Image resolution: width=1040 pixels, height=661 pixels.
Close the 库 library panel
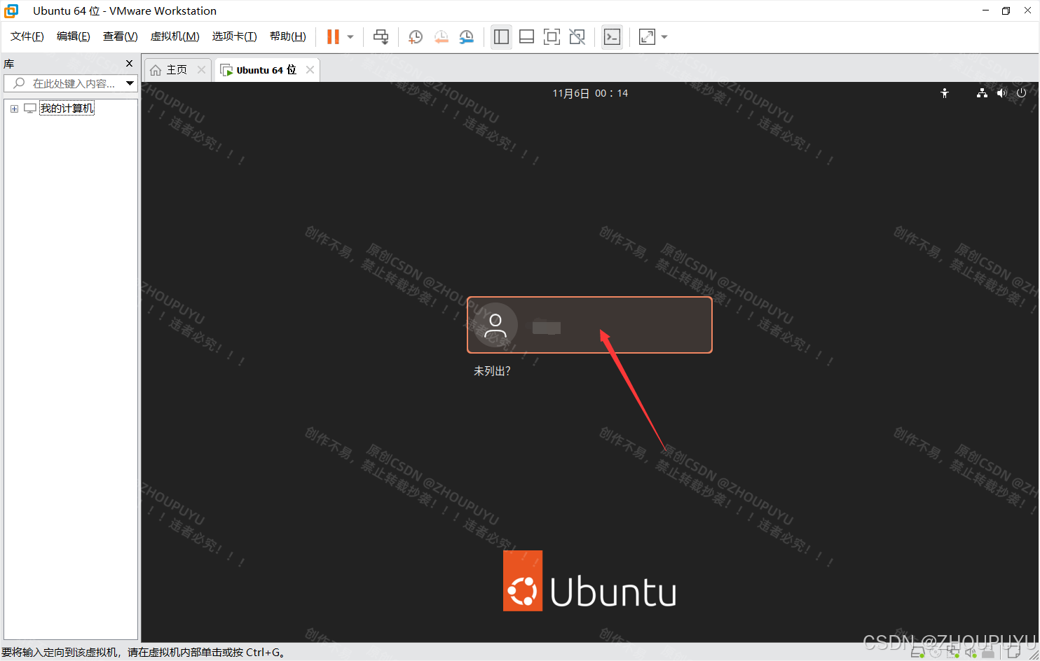(x=129, y=64)
